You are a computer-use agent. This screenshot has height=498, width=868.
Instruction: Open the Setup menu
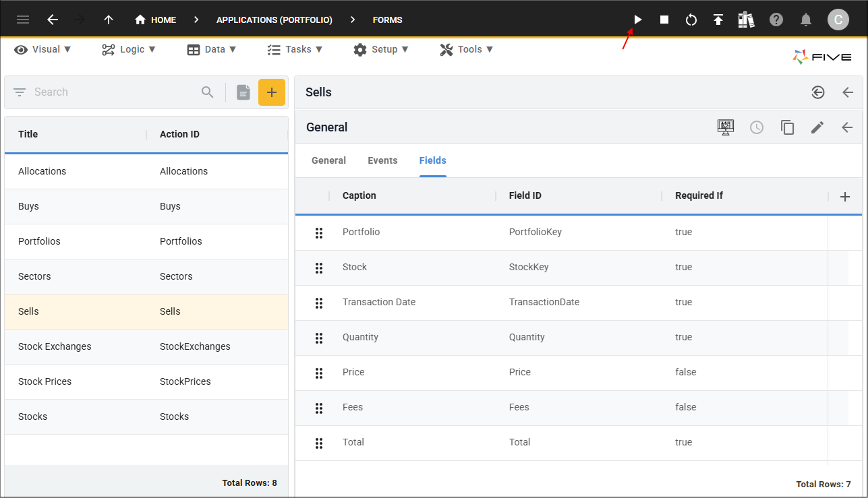click(381, 49)
